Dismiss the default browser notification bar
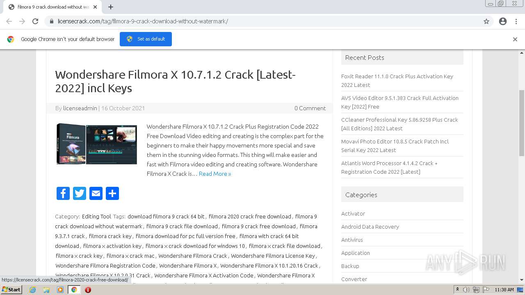This screenshot has width=525, height=295. [x=515, y=39]
